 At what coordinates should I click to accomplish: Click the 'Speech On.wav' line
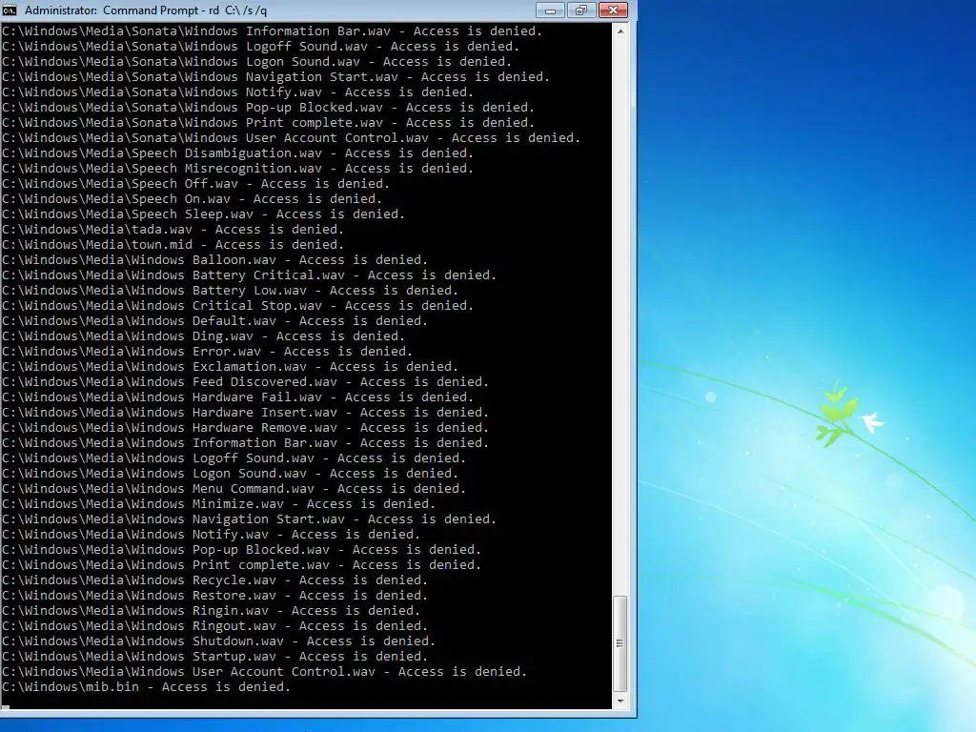click(192, 199)
